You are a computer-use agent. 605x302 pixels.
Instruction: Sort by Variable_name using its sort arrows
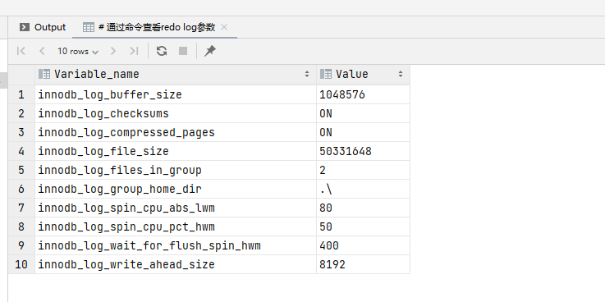tap(307, 74)
